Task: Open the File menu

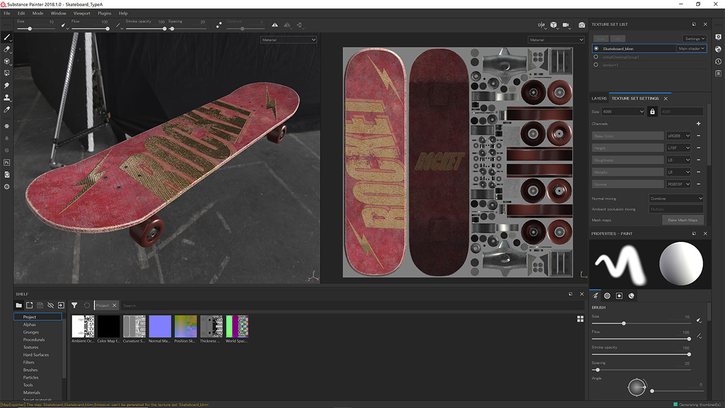Action: tap(7, 13)
